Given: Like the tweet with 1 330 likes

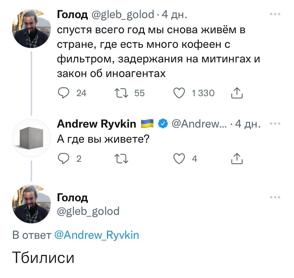Looking at the screenshot, I should point(180,93).
